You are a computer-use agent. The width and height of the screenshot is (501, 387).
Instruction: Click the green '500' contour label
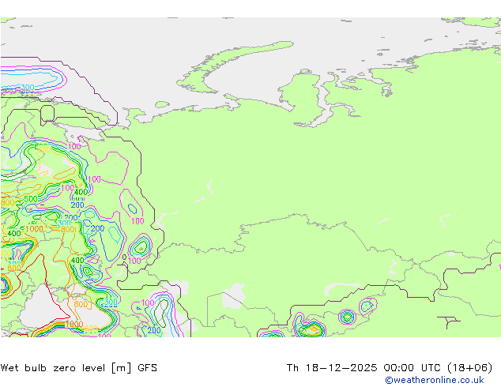coord(31,199)
